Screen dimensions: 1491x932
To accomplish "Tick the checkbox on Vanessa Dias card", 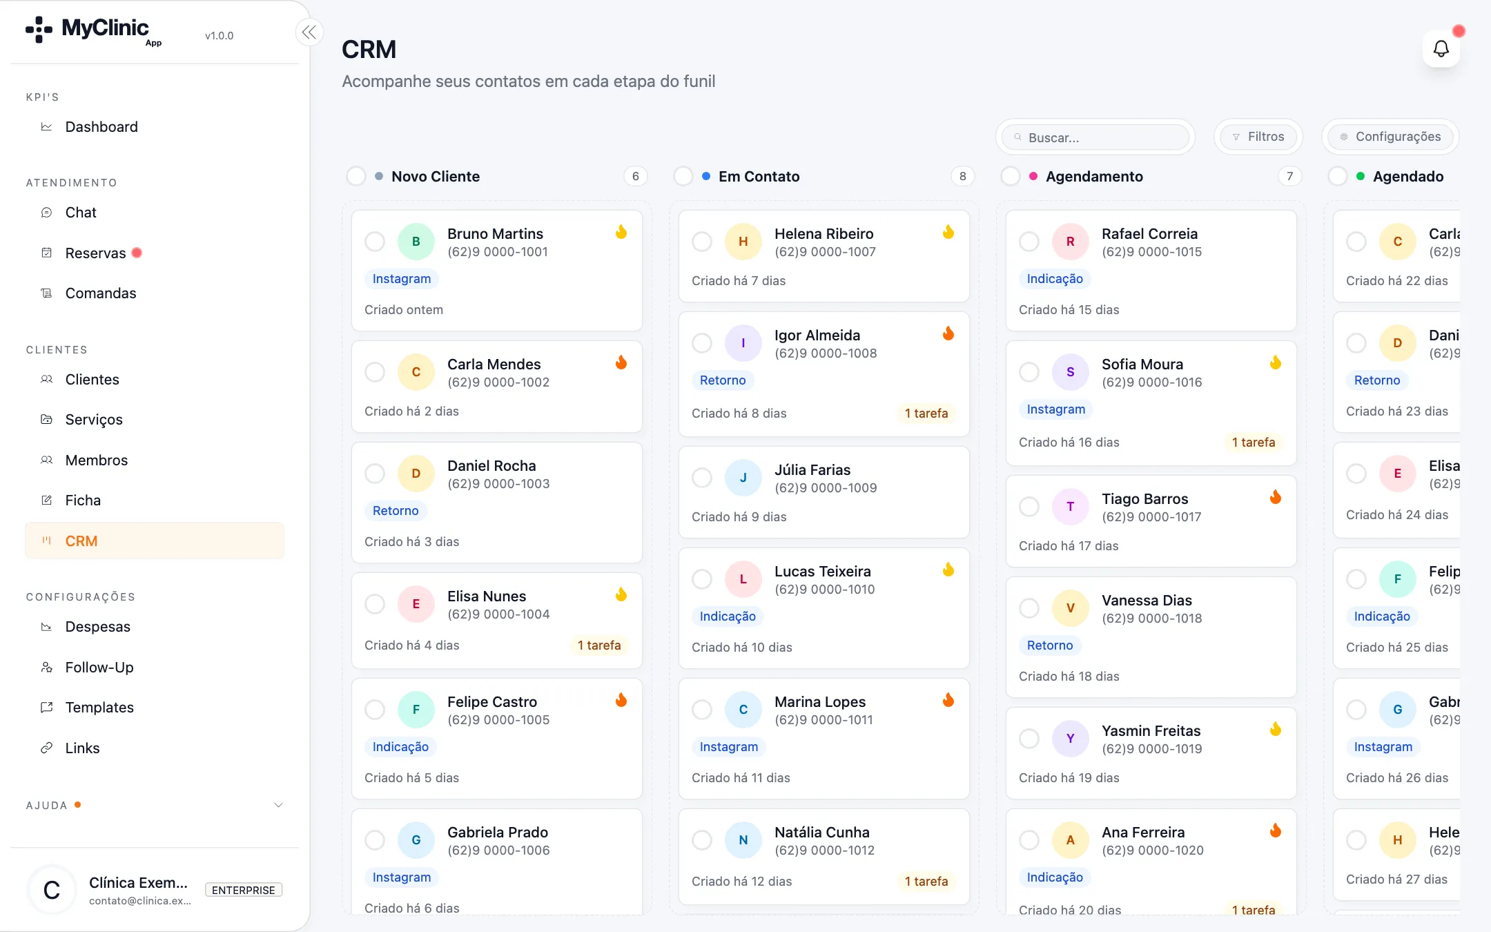I will pos(1029,608).
